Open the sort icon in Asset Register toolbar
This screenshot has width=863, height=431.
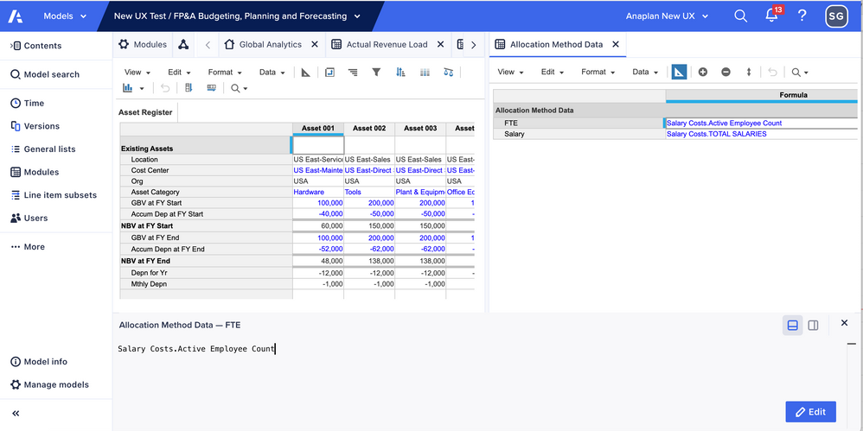click(x=400, y=72)
